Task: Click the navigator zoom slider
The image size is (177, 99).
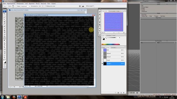Action: click(x=119, y=33)
